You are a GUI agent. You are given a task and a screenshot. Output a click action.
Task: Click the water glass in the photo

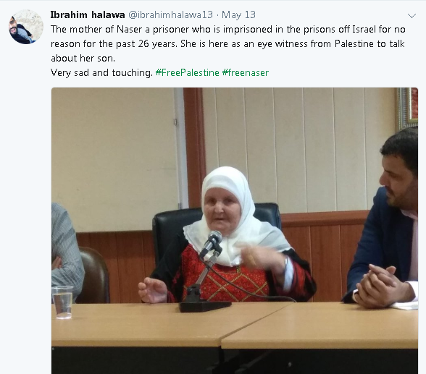point(62,302)
